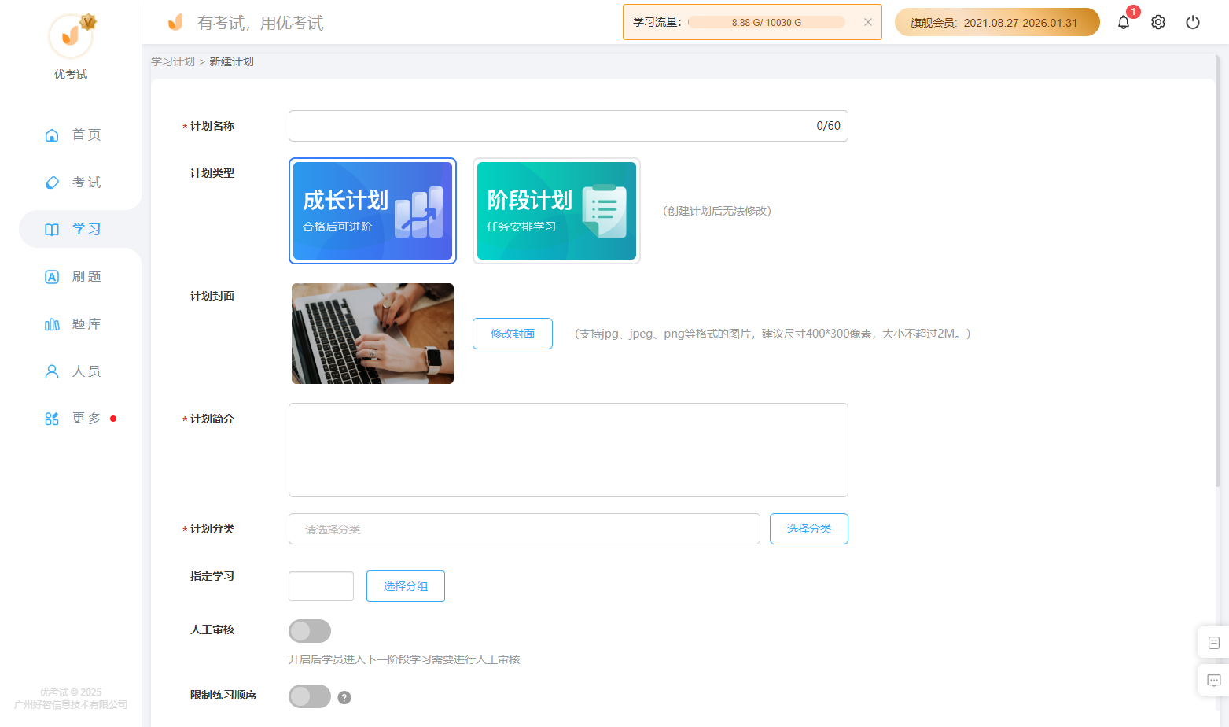
Task: Click 新建计划 breadcrumb text
Action: [231, 61]
